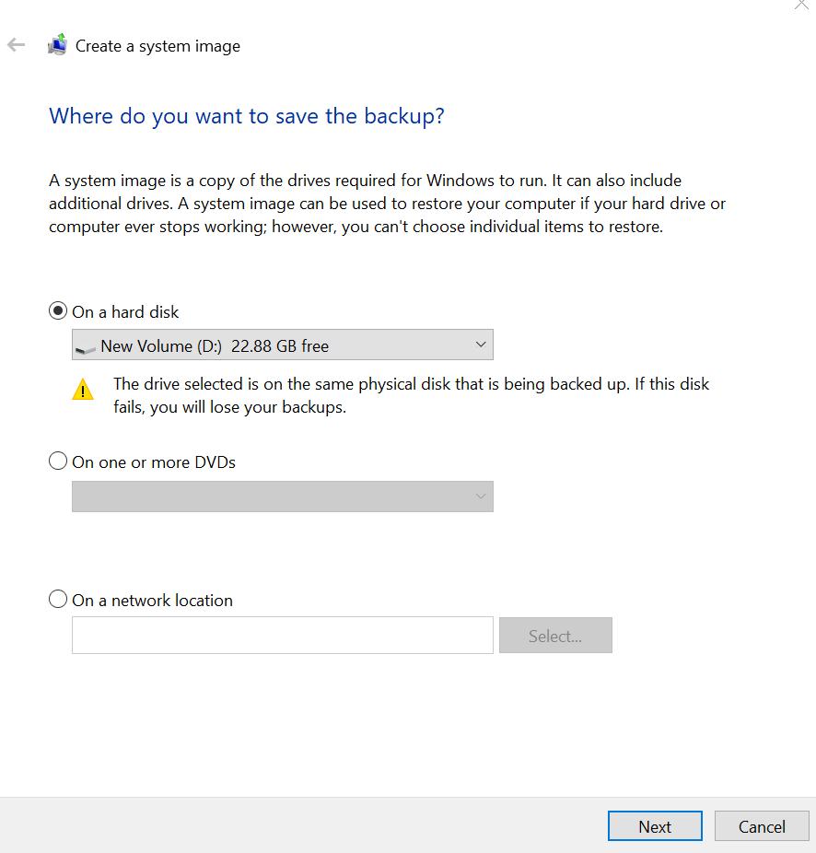Proceed with the Next button

[655, 826]
